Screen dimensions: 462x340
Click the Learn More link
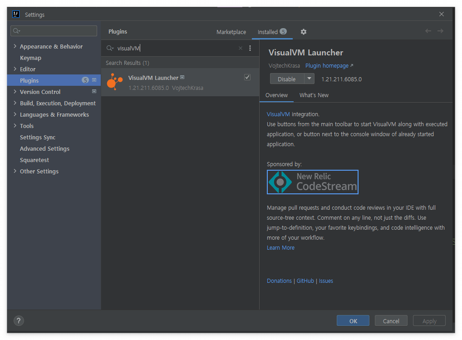280,247
